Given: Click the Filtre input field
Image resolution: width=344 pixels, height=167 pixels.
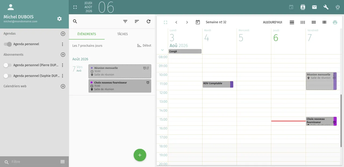Looking at the screenshot, I should (34, 162).
